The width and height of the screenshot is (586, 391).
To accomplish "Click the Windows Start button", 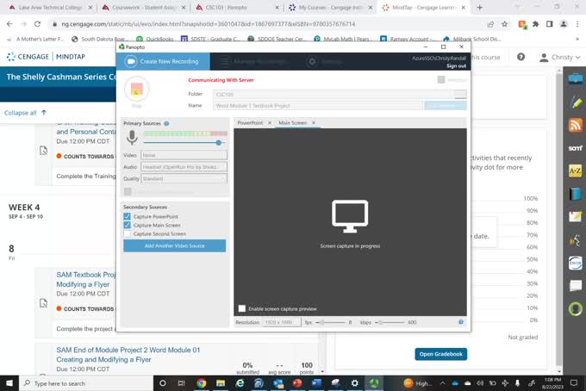I will point(9,383).
